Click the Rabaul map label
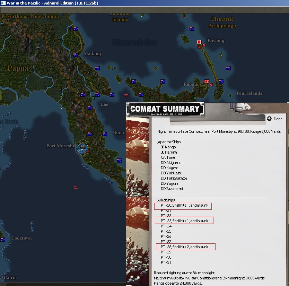 point(191,84)
